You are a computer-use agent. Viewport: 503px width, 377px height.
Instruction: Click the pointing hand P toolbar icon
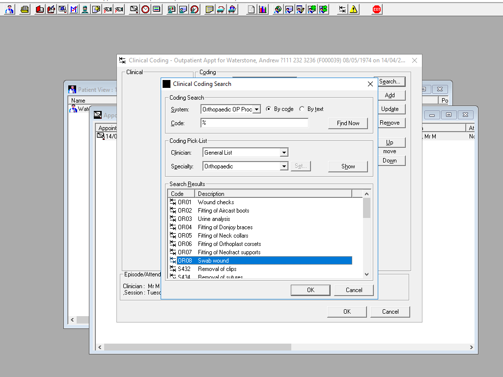coord(119,9)
